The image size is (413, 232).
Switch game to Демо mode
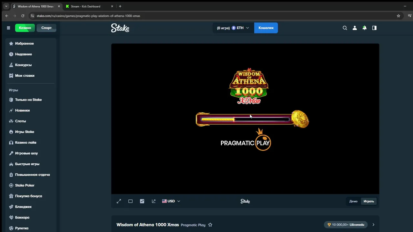[353, 201]
